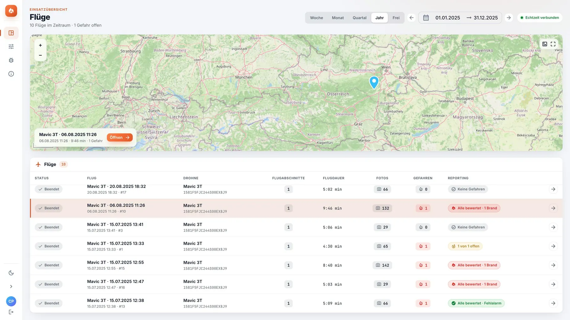Open flight 06.08.2025 11:26 row arrow
This screenshot has height=320, width=570.
[553, 208]
